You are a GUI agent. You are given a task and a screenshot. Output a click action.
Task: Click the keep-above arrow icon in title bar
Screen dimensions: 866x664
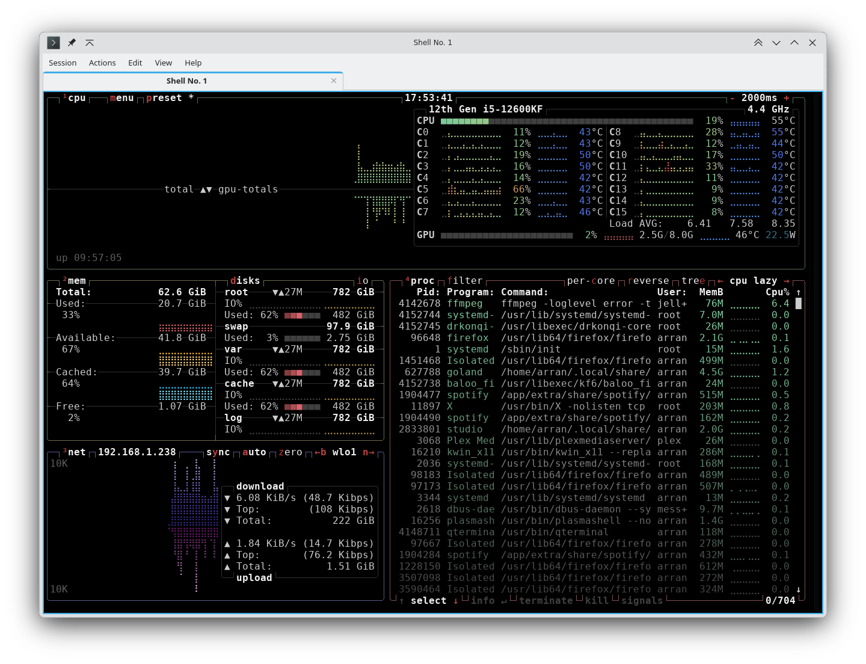coord(90,43)
